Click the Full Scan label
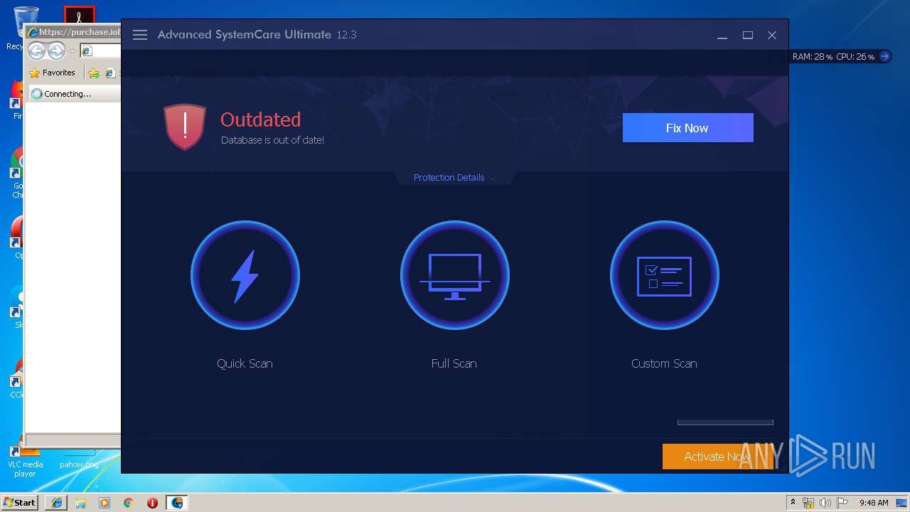The image size is (910, 512). [x=454, y=363]
